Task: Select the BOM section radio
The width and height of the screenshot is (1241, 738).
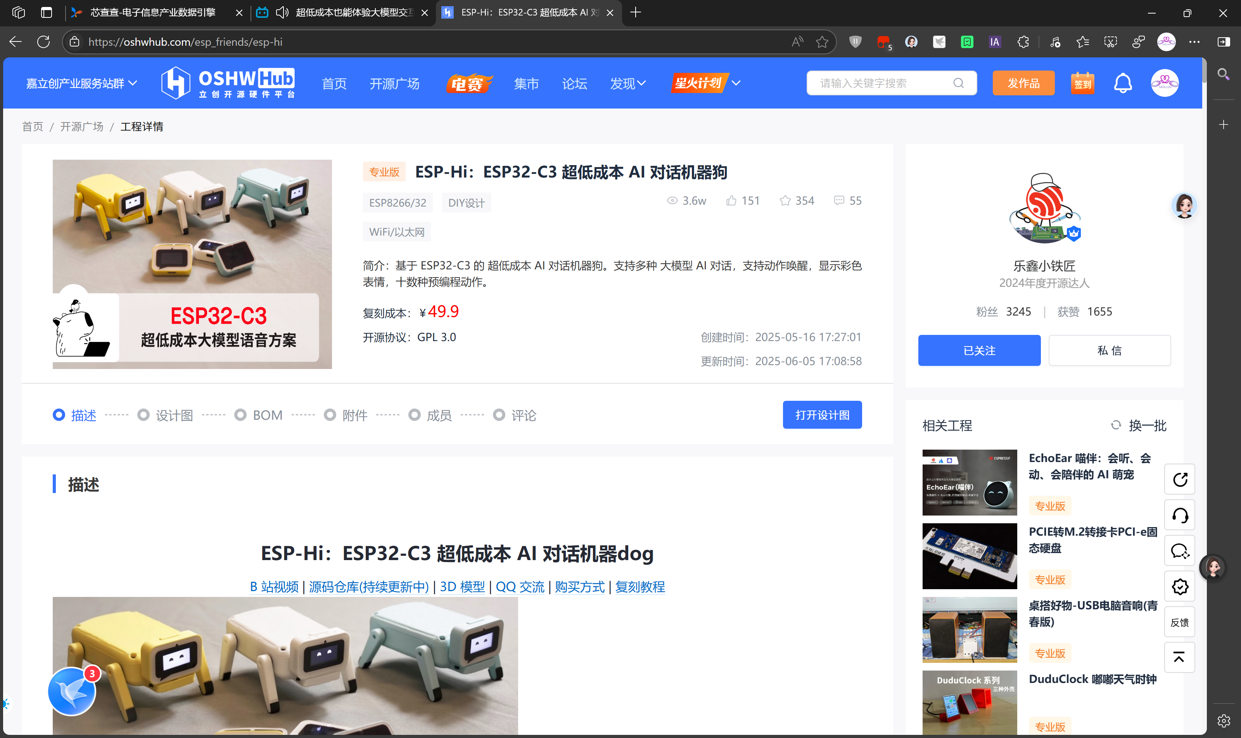Action: coord(241,414)
